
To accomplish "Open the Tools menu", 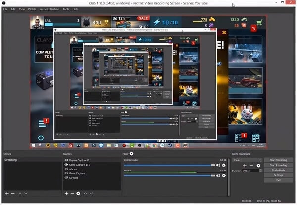I will point(66,9).
